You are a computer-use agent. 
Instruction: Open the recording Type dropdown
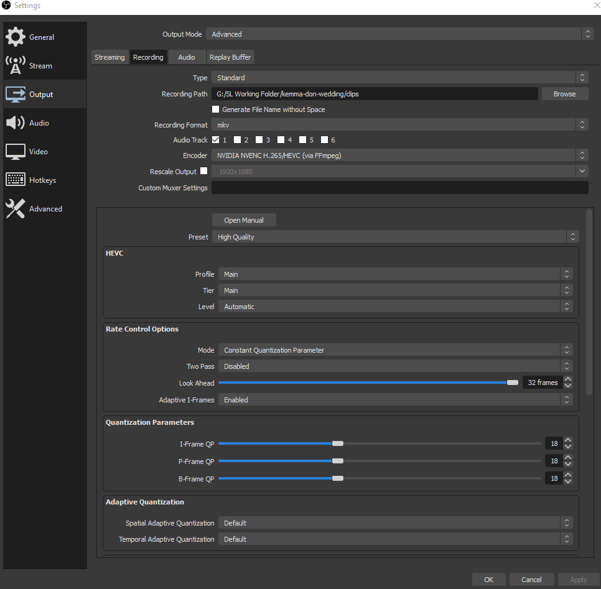[x=400, y=77]
